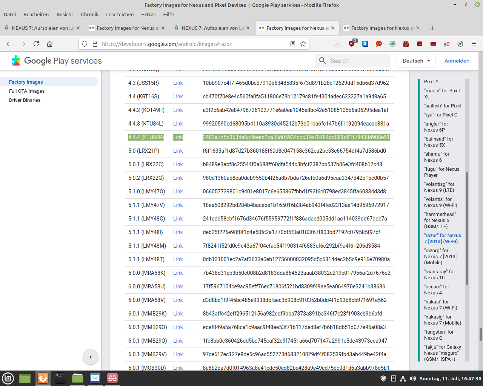Open volume control in system tray
Viewport: 483px width, 386px height.
(413, 378)
